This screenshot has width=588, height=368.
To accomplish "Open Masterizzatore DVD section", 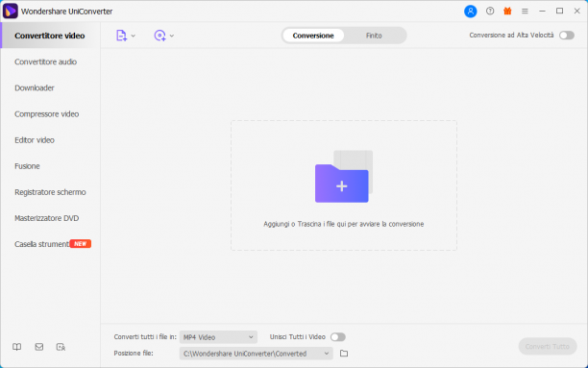I will (50, 218).
